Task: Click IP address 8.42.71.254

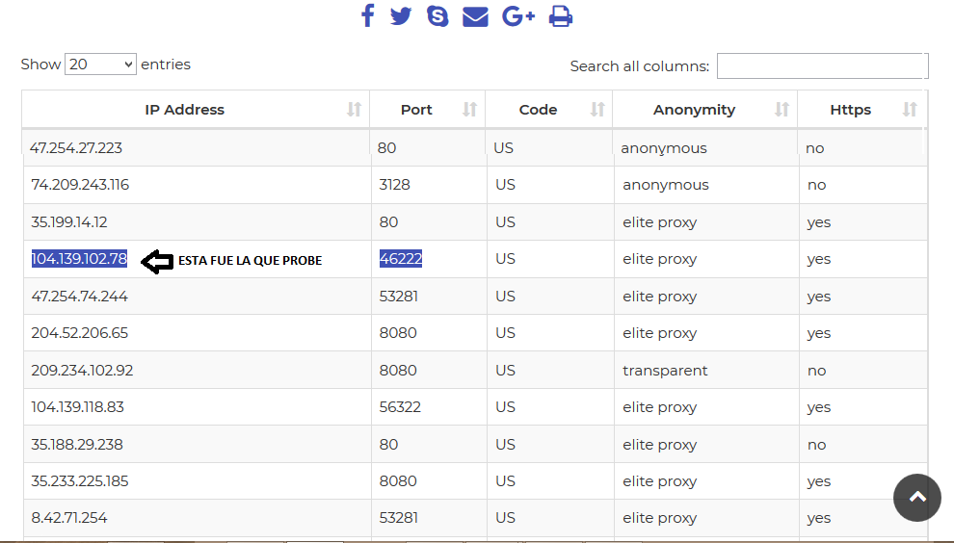Action: [x=69, y=517]
